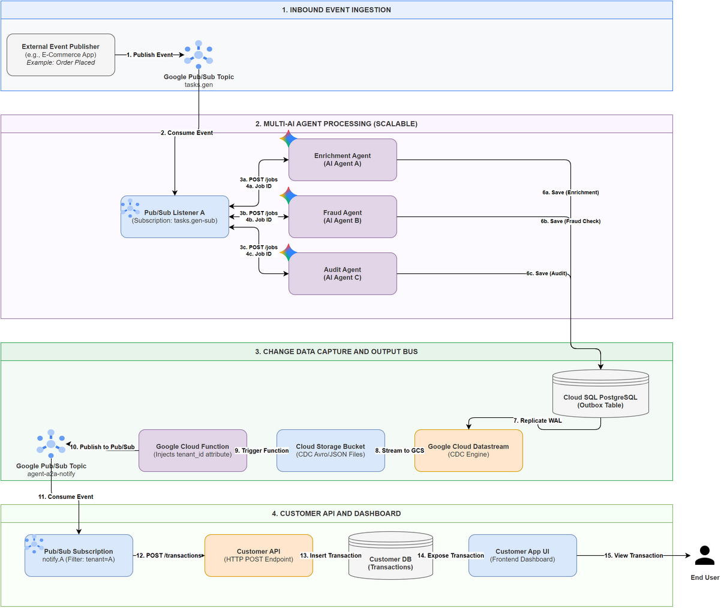Click the 'End User' caption
Screen dimensions: 721x608
tap(705, 577)
